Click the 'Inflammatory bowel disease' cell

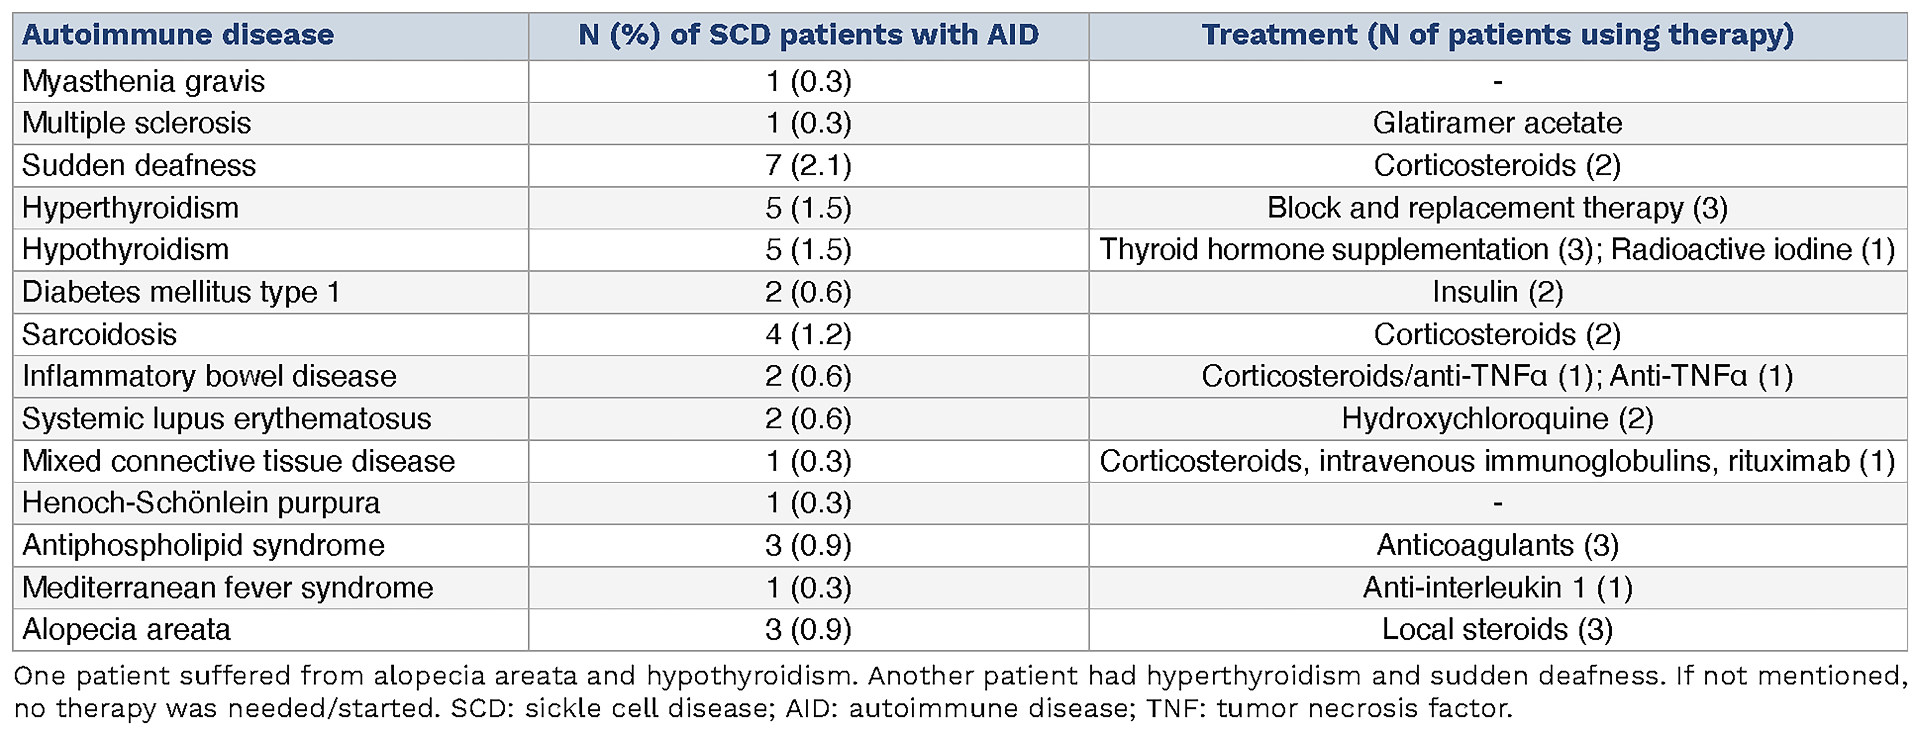209,377
